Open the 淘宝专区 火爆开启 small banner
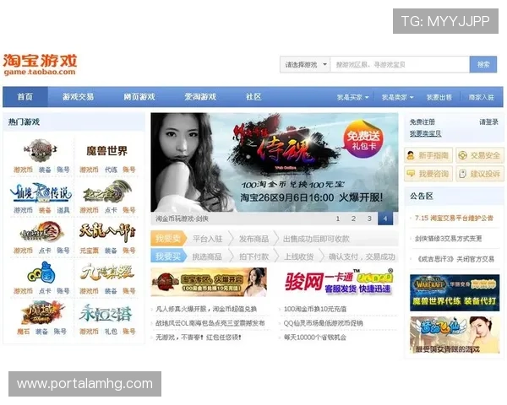This screenshot has height=405, width=507. [x=209, y=282]
